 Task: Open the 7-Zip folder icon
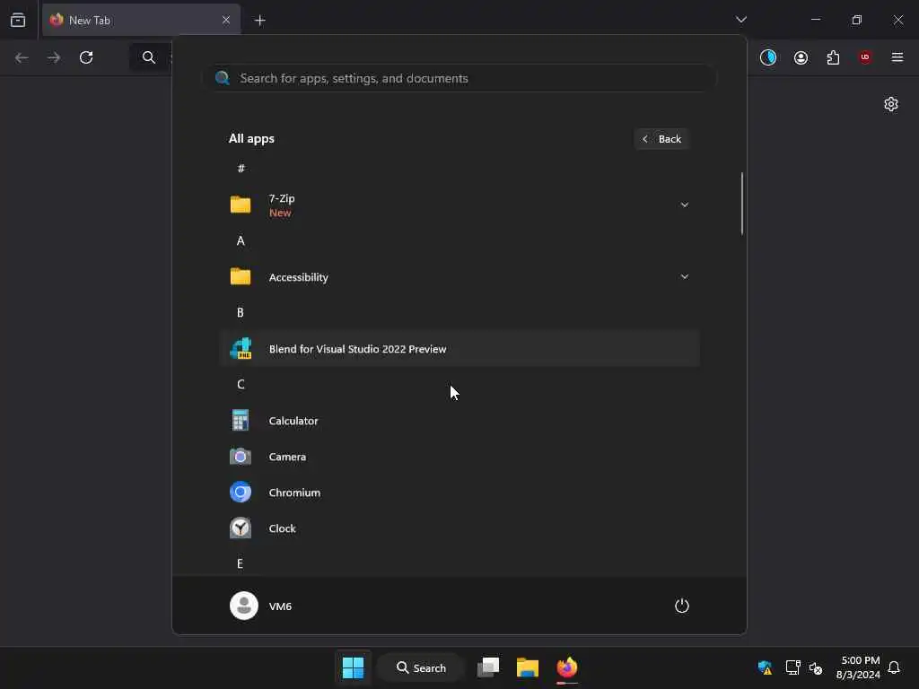[x=241, y=205]
